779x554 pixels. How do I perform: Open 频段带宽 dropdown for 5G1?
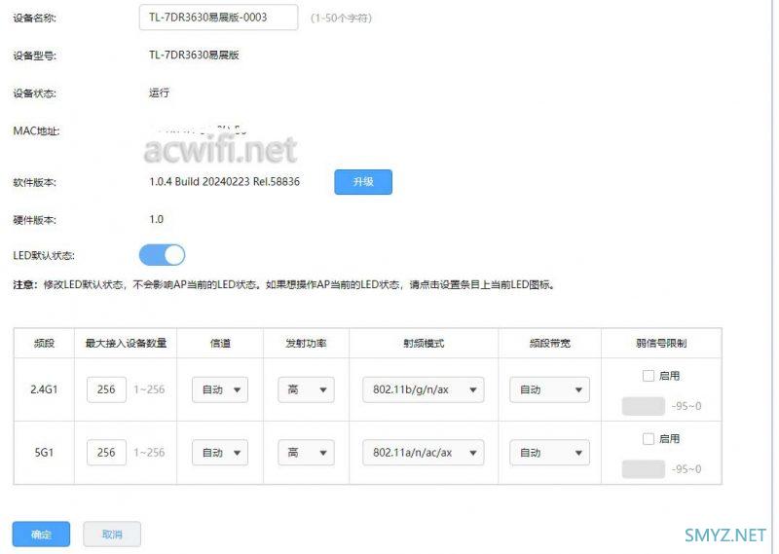pyautogui.click(x=549, y=453)
